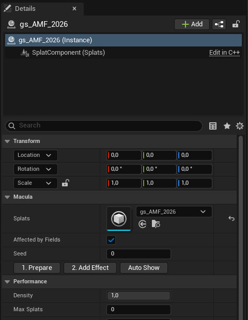Open the gs_AMF_2026 asset dropdown
Image resolution: width=248 pixels, height=320 pixels.
pyautogui.click(x=174, y=212)
